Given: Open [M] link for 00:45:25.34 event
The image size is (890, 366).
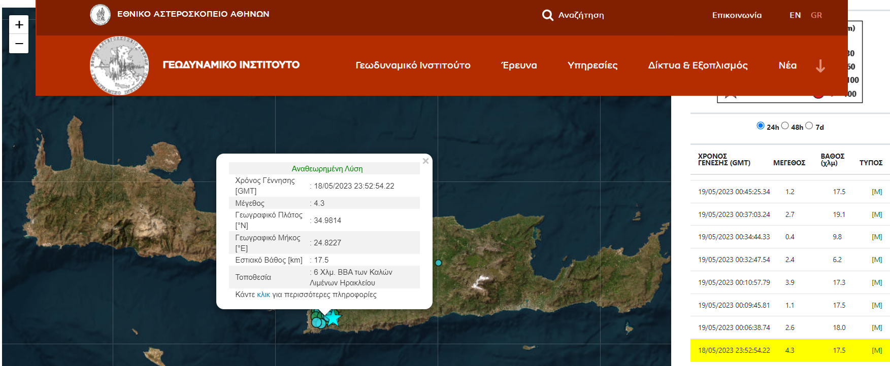Looking at the screenshot, I should coord(877,192).
